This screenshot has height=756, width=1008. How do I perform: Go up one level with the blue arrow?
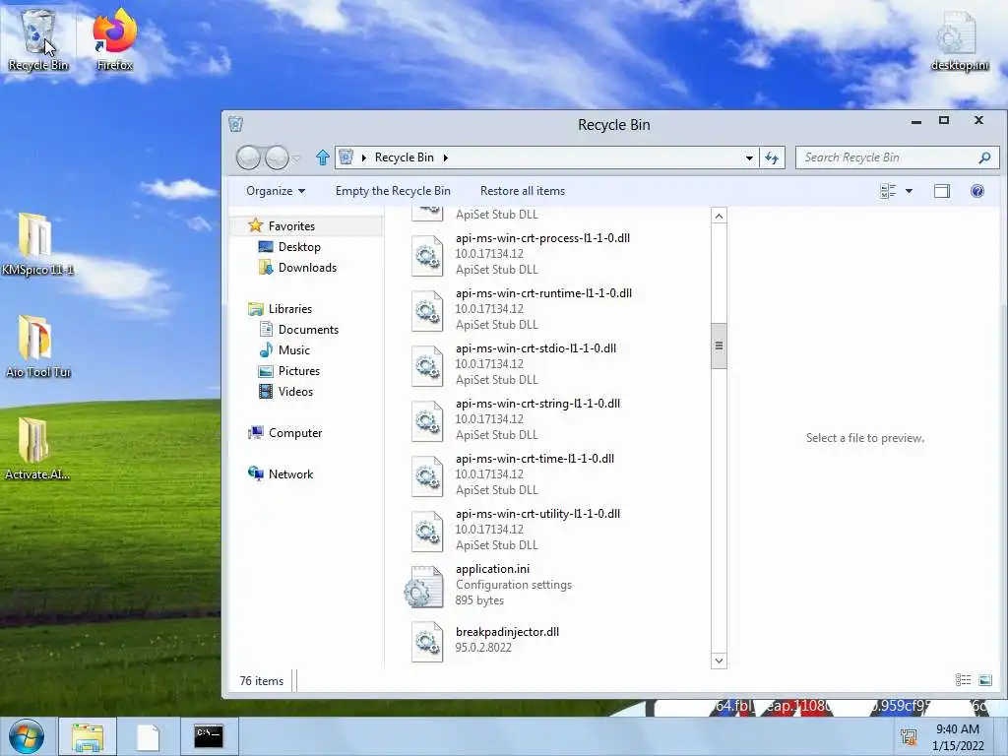point(323,157)
